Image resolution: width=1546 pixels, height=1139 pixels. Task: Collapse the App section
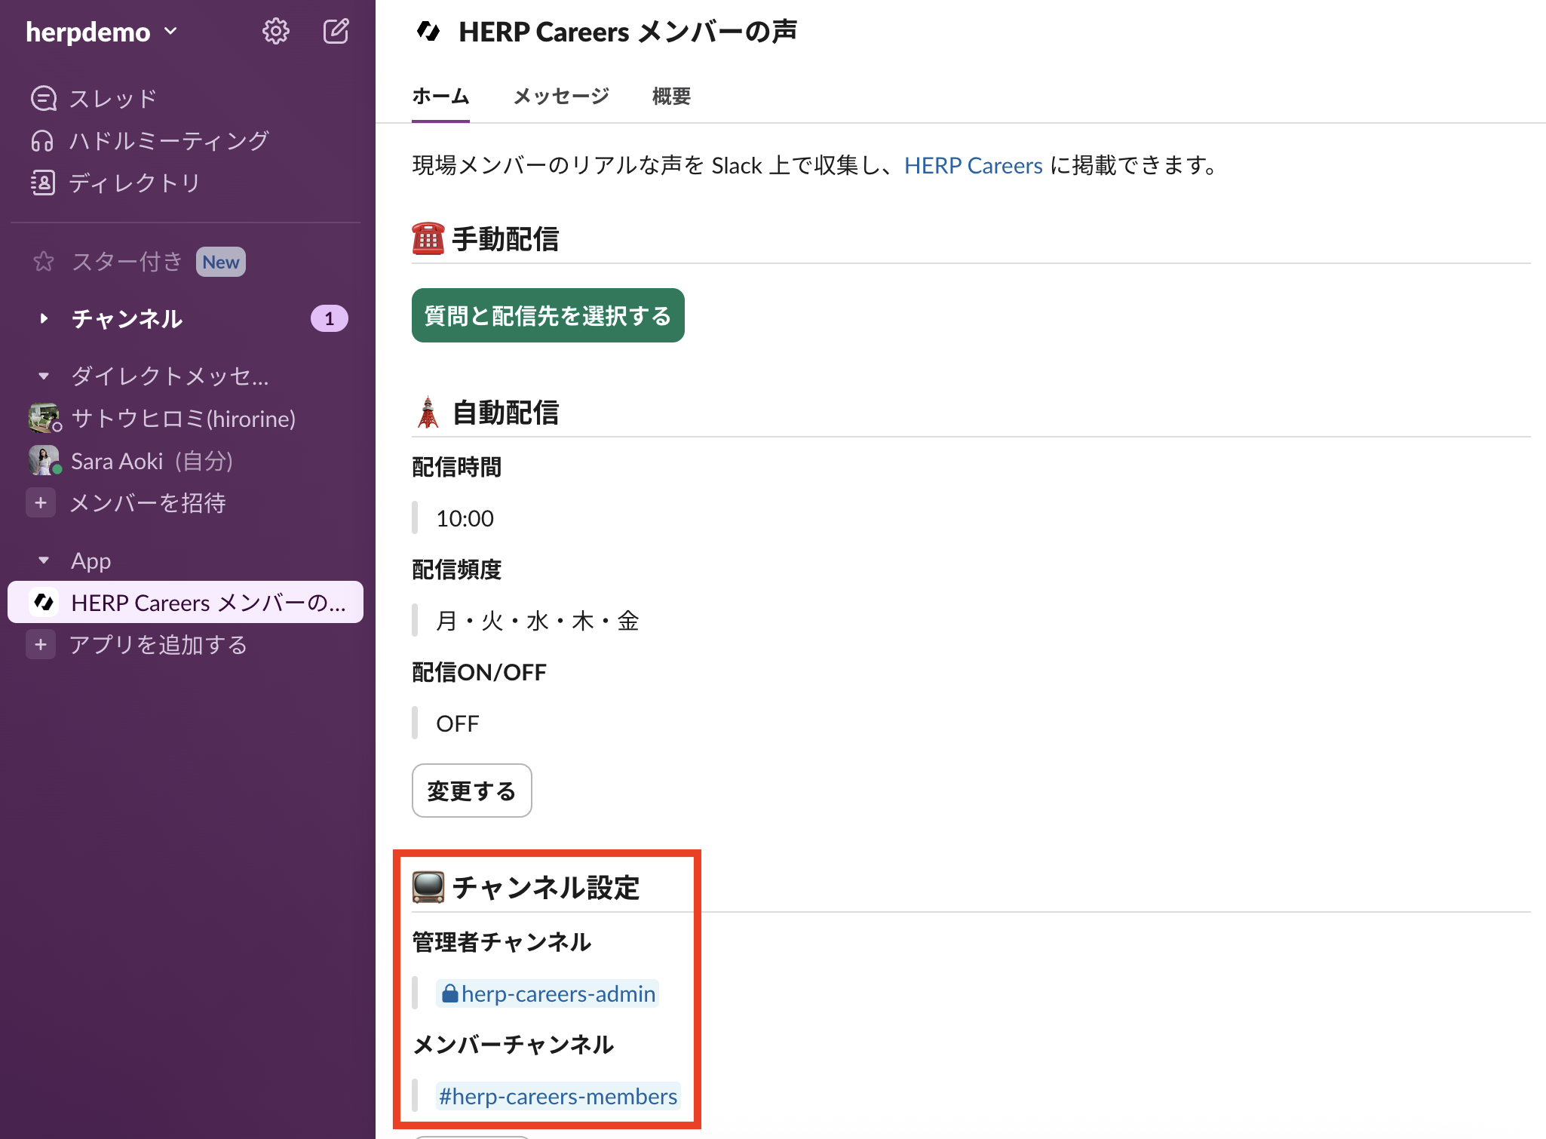point(44,560)
